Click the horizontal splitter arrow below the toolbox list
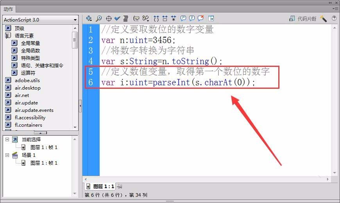 coord(40,133)
